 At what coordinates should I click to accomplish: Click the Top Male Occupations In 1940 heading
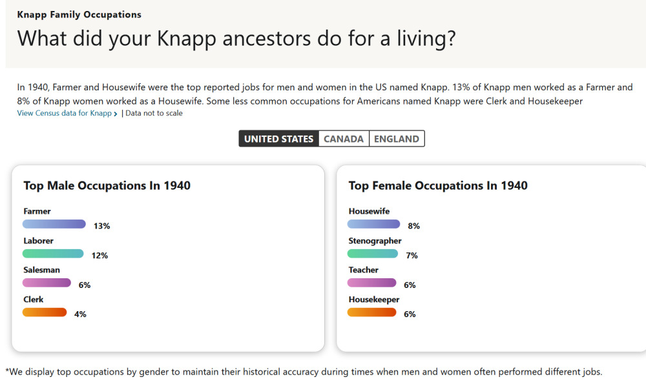(107, 186)
